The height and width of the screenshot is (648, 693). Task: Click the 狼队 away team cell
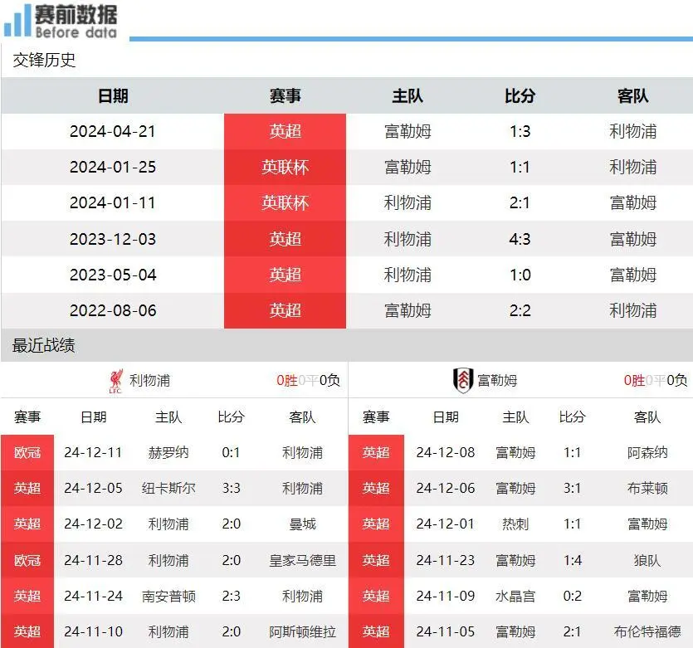[x=647, y=560]
